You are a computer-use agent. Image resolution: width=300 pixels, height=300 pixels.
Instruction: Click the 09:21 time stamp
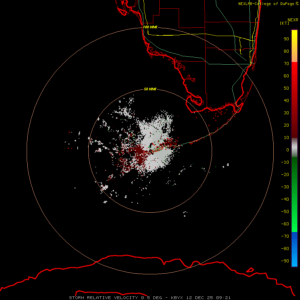pyautogui.click(x=223, y=298)
